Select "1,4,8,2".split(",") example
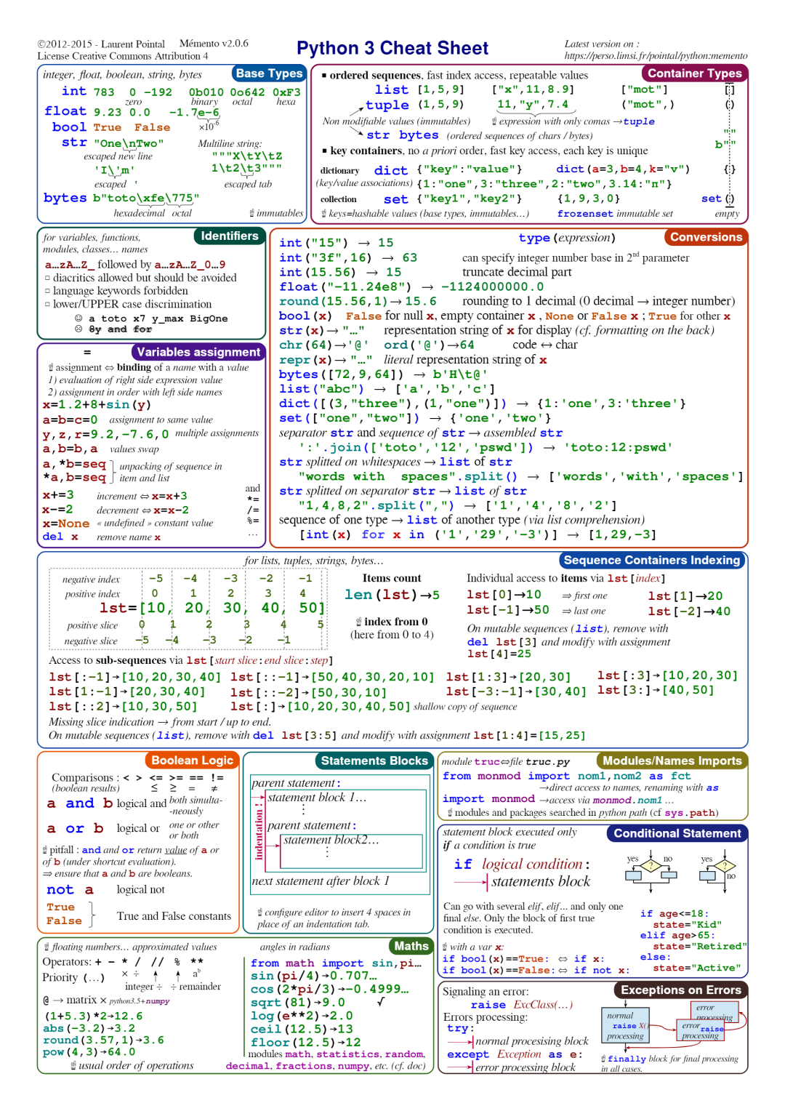 458,505
